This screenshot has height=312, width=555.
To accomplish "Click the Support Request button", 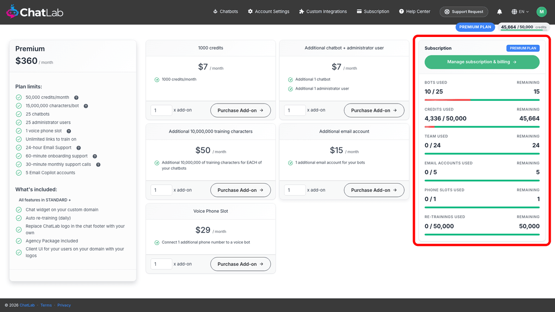I will (x=464, y=12).
